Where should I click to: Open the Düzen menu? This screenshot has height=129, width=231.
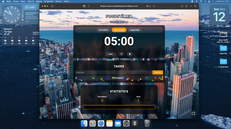[23, 1]
